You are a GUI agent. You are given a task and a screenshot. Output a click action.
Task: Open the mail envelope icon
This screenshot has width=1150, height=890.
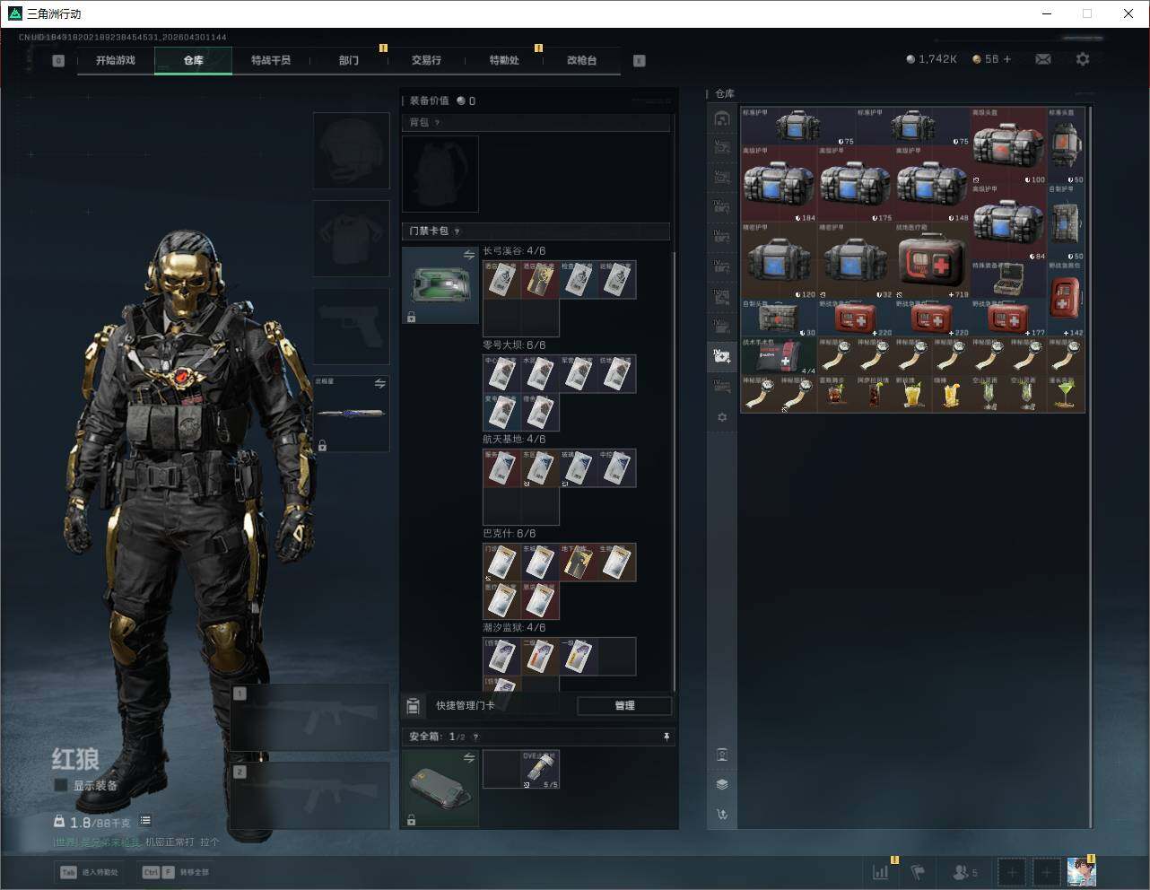[1043, 59]
